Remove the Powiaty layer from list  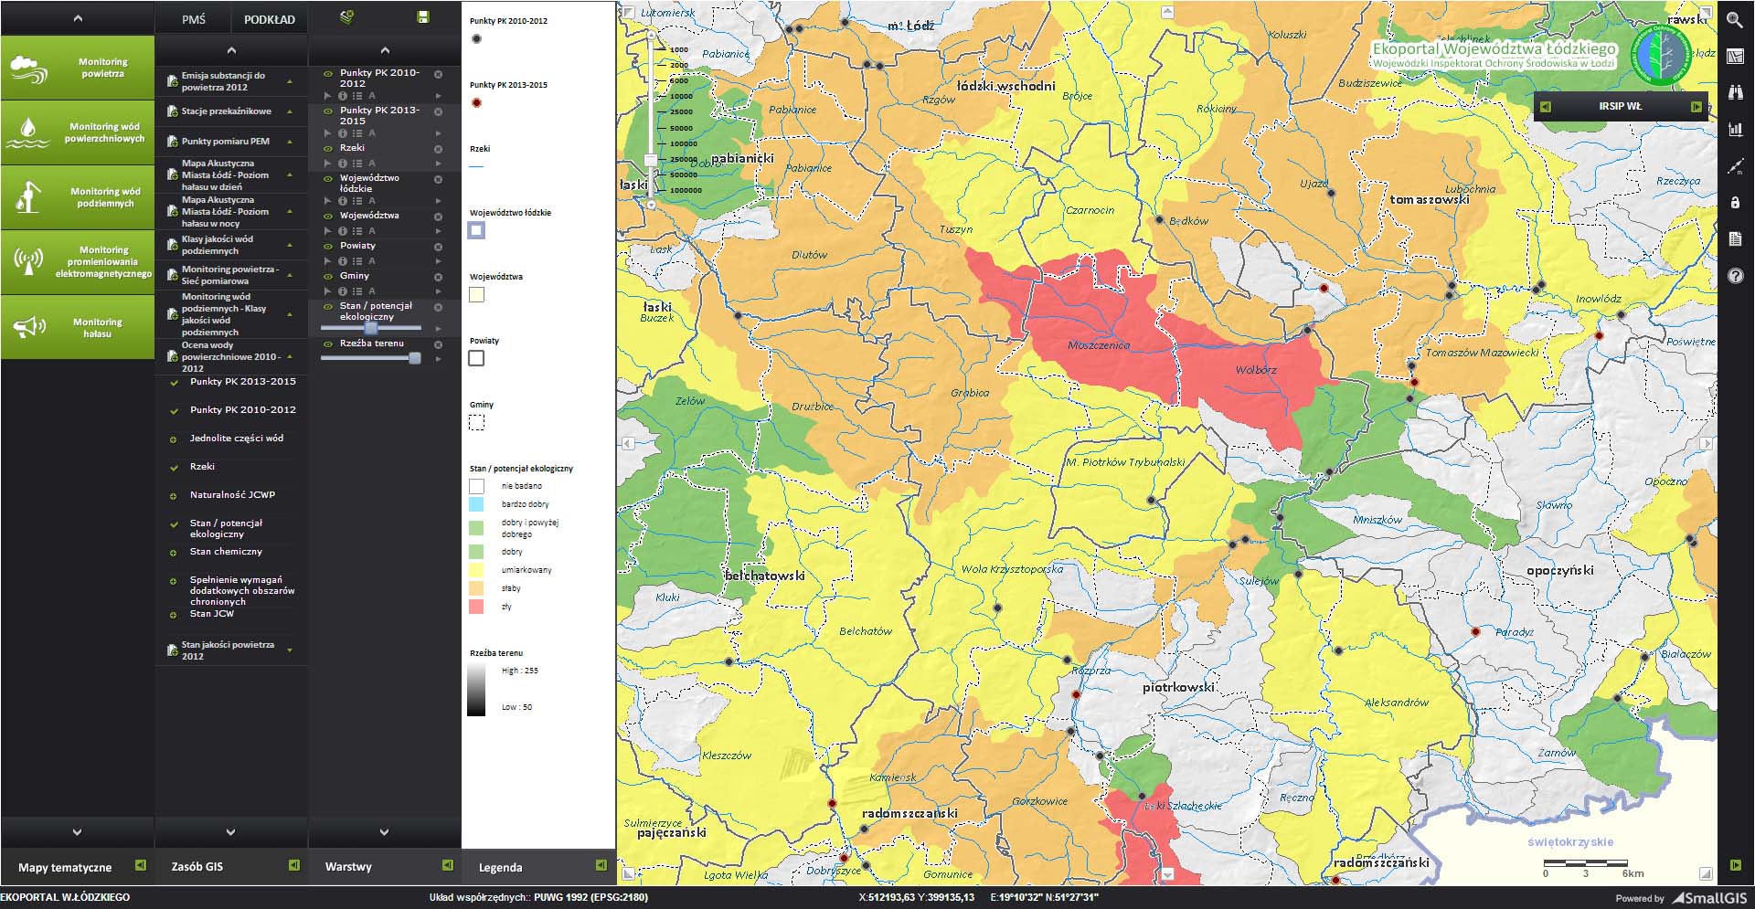(438, 247)
